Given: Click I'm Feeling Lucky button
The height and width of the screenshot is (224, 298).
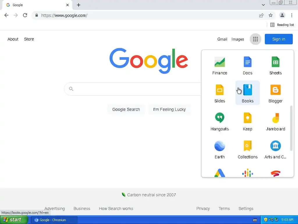Looking at the screenshot, I should pos(169,109).
